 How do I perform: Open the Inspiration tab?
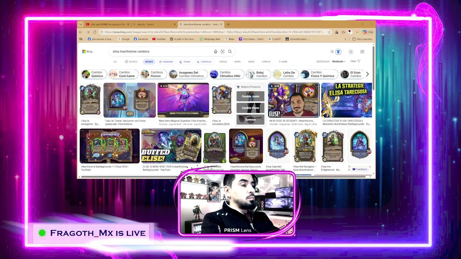click(166, 62)
